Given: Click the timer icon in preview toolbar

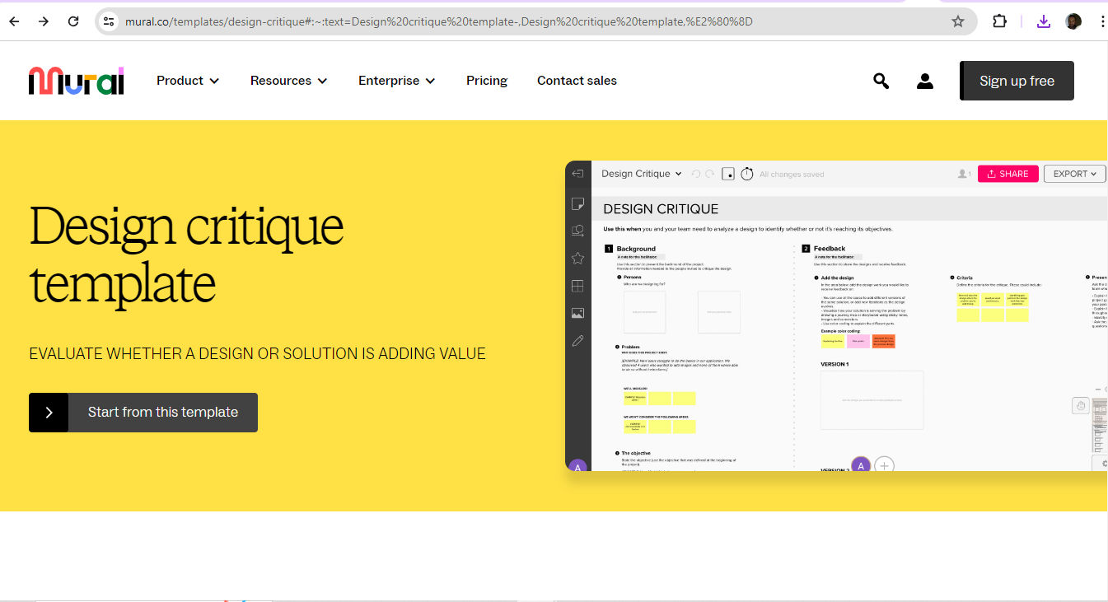Looking at the screenshot, I should (747, 174).
